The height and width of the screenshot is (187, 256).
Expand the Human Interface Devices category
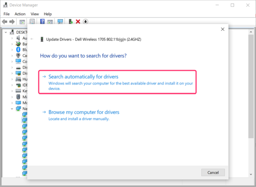point(12,79)
